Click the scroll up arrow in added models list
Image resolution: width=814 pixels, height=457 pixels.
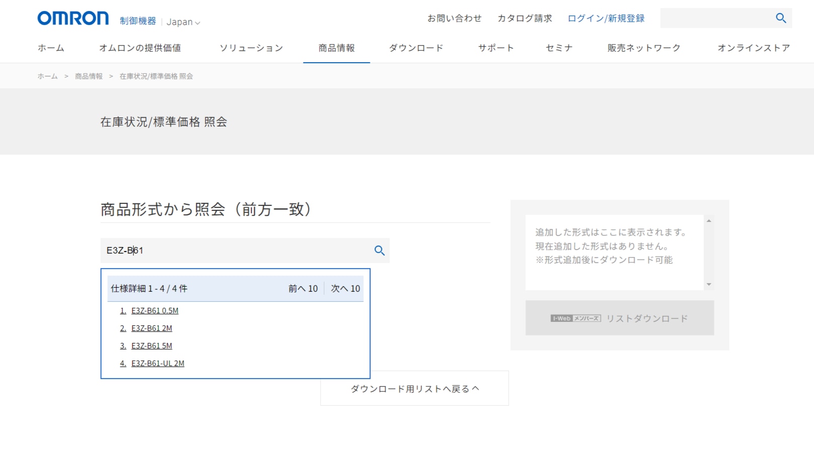click(x=709, y=221)
